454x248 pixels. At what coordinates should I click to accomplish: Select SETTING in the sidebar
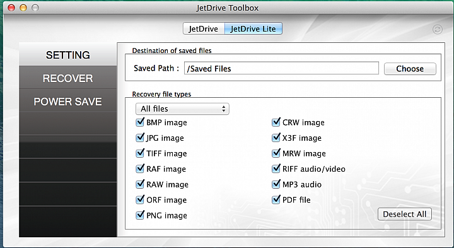click(67, 54)
